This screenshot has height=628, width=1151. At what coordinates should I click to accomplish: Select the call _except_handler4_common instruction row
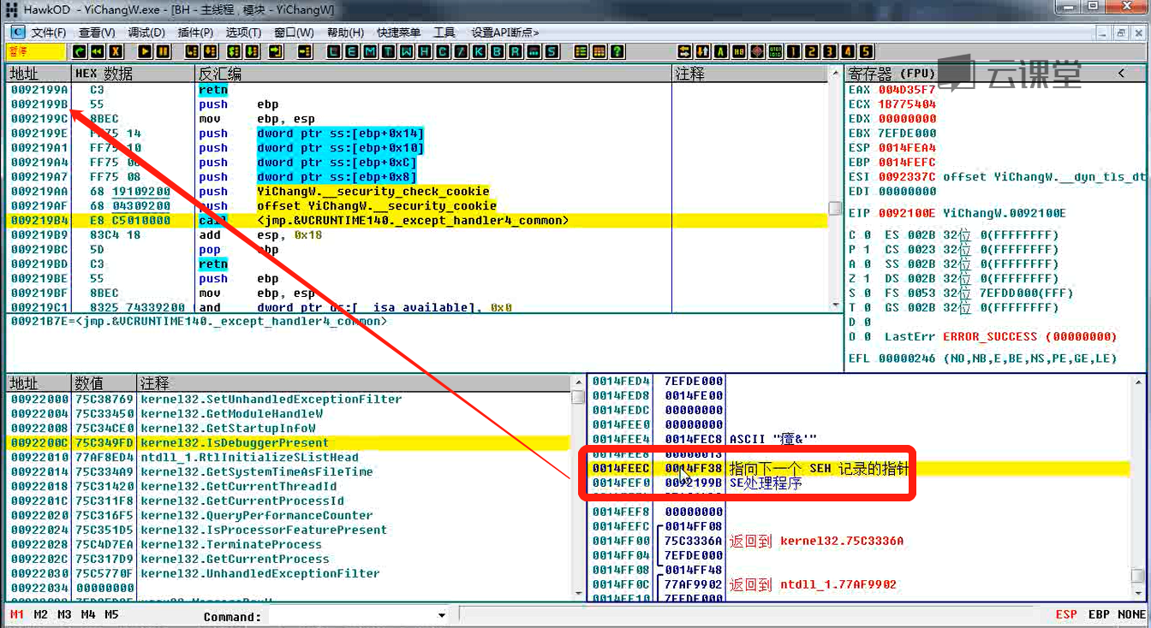(417, 221)
